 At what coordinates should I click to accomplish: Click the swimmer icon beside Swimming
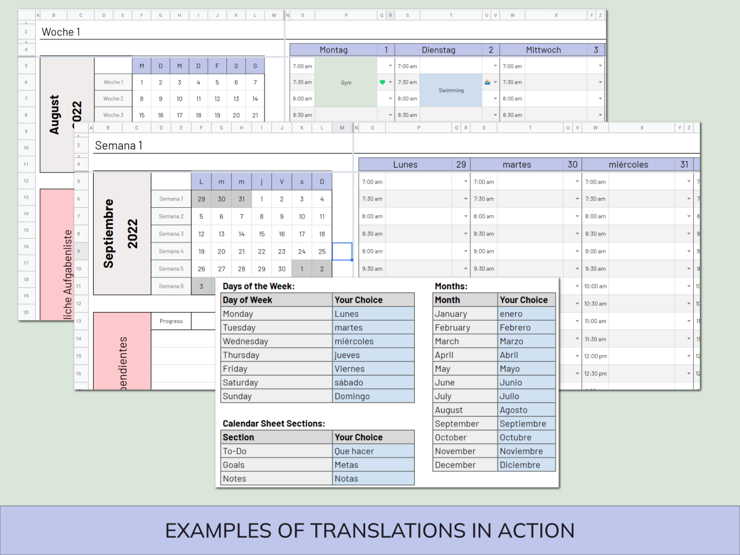click(487, 82)
